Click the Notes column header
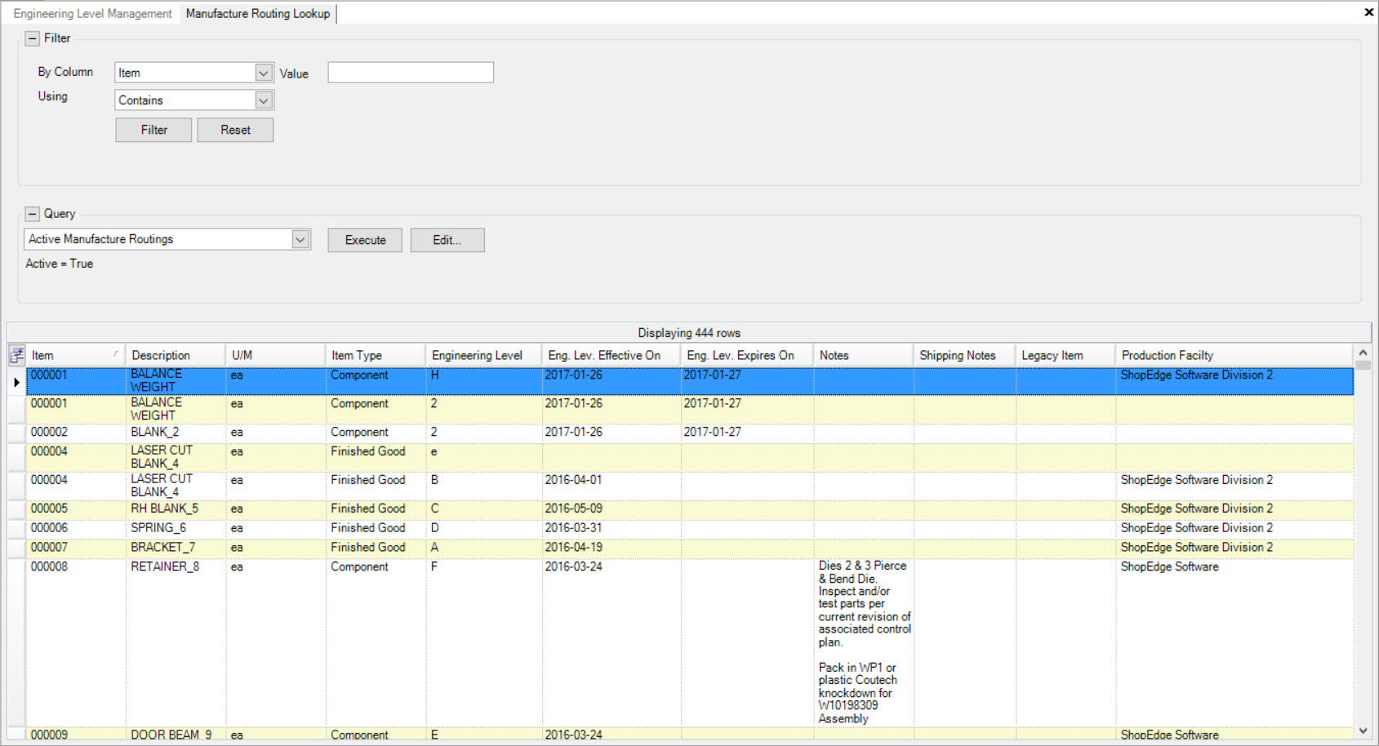 [x=864, y=355]
